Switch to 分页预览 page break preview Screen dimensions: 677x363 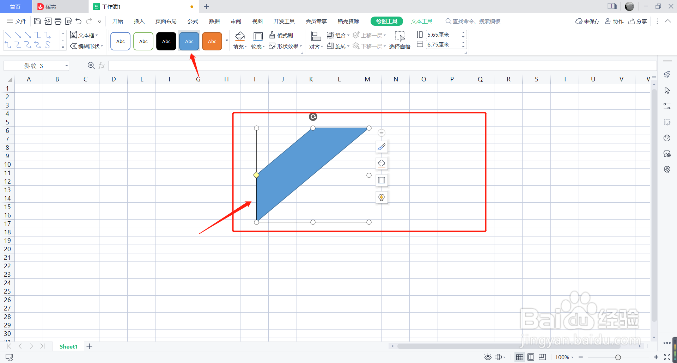click(x=542, y=357)
